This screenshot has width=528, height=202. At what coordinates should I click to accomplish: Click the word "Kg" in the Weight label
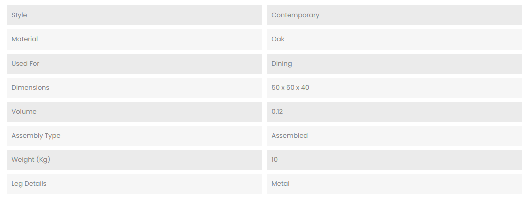coord(43,160)
